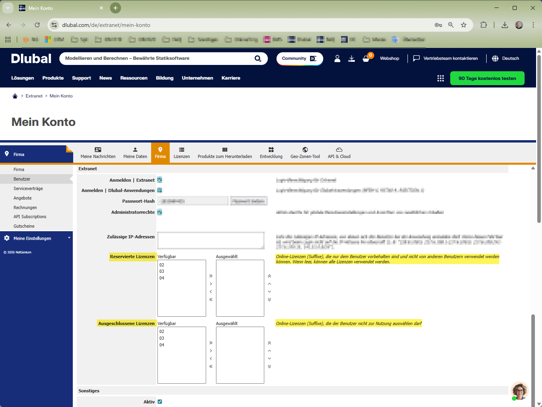This screenshot has height=407, width=542.
Task: Switch to Meine Nachrichten tab
Action: pyautogui.click(x=98, y=153)
